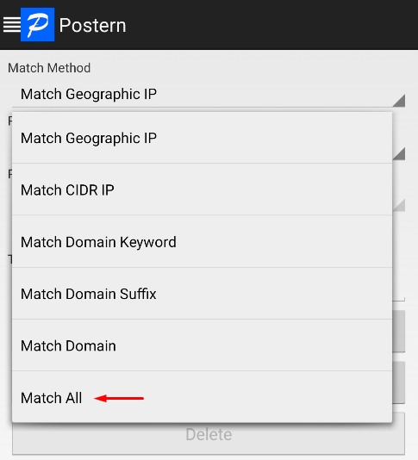Click the red arrow beside Match All

click(119, 398)
